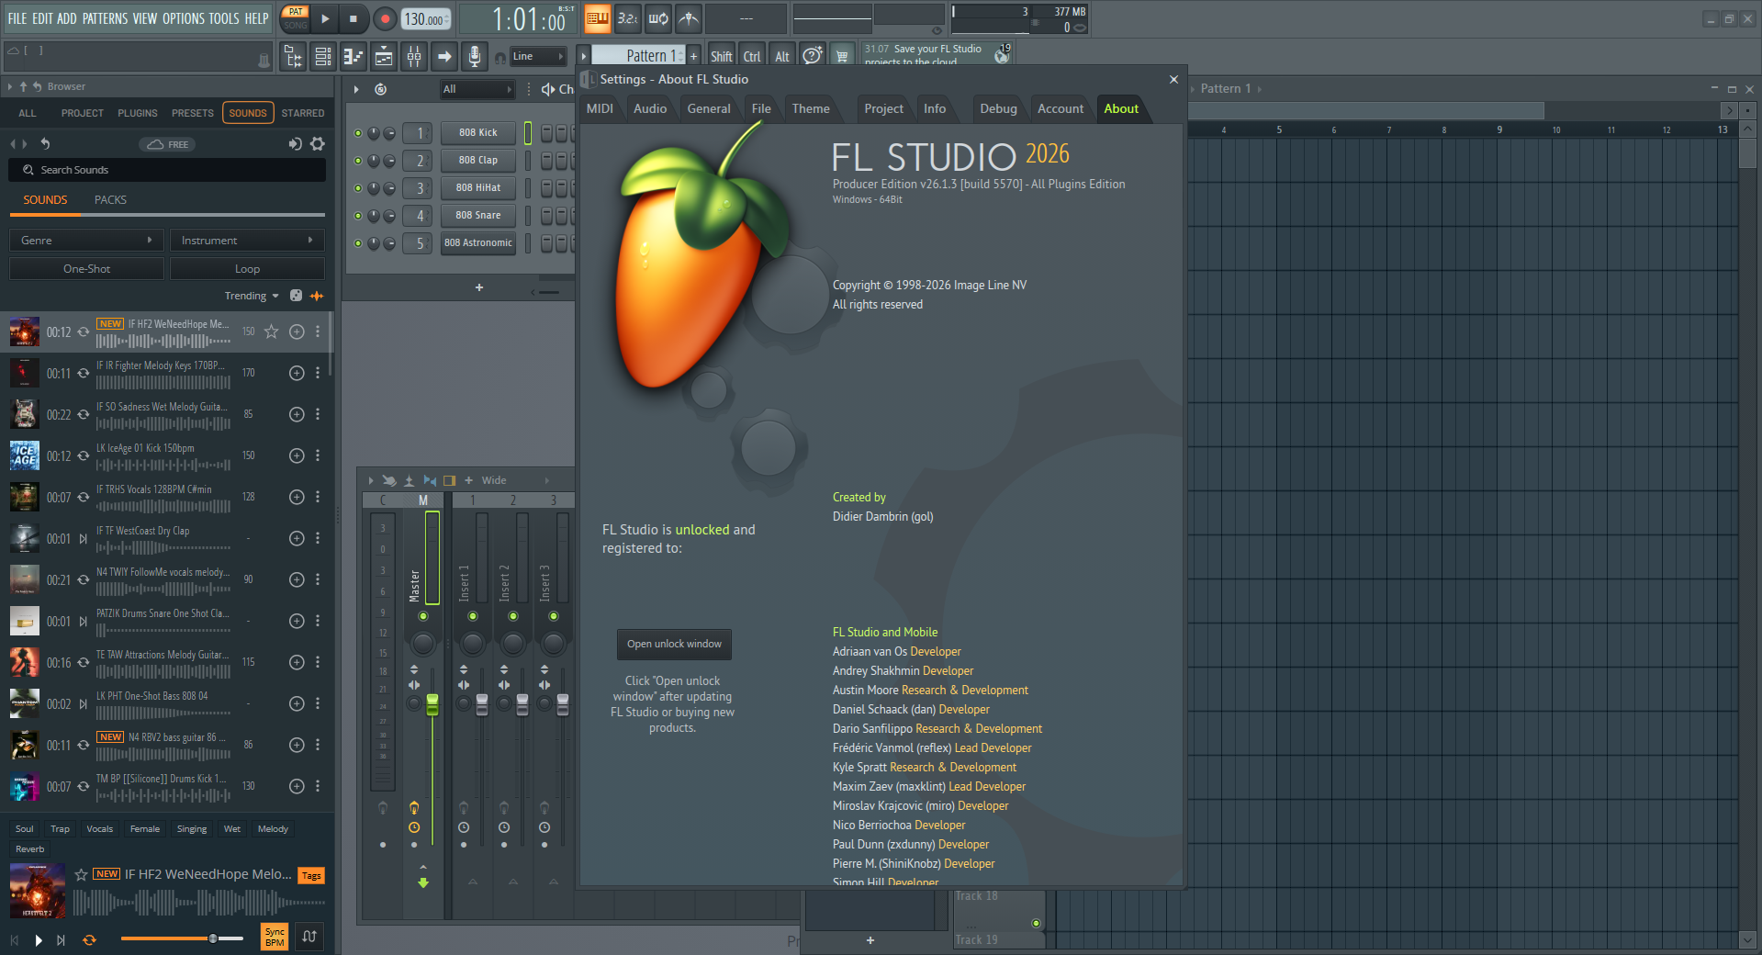Mute the 808 HiHat channel
Screen dimensions: 1762x955
pyautogui.click(x=358, y=188)
